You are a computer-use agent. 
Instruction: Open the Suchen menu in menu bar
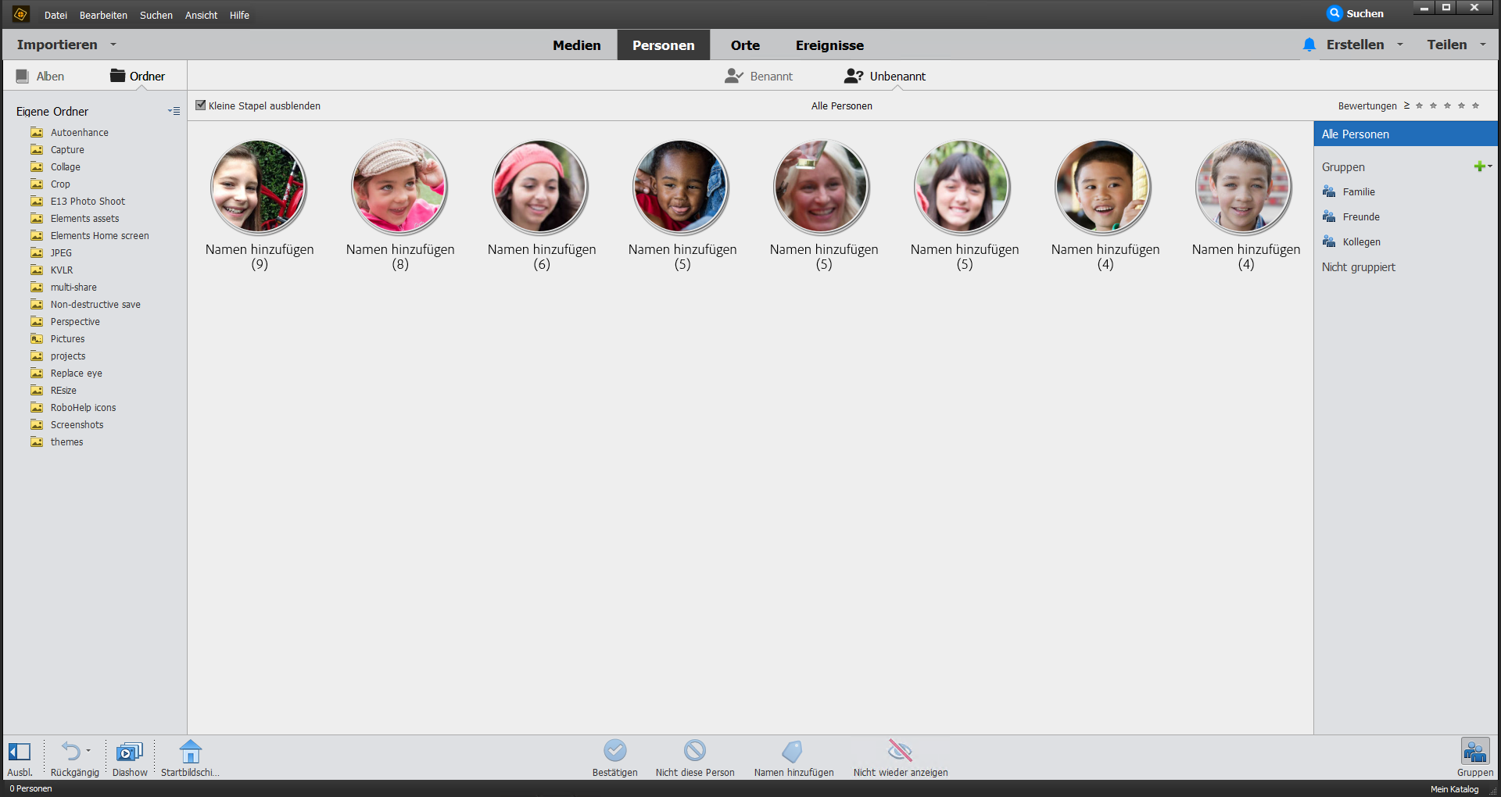click(x=156, y=15)
